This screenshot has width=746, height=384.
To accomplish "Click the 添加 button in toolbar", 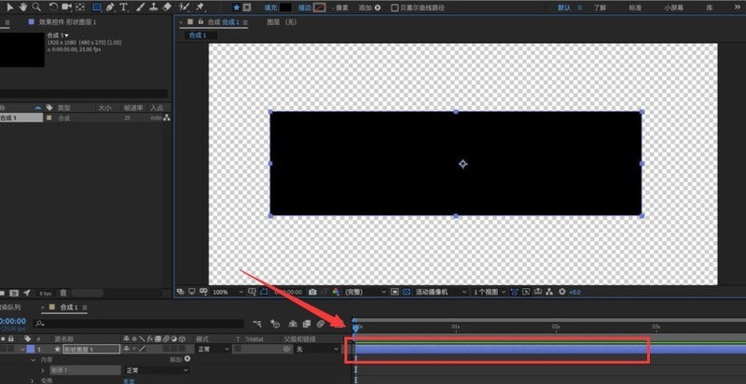I will coord(369,7).
